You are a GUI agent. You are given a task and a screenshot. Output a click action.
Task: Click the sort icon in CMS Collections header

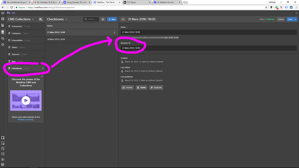click(x=41, y=19)
